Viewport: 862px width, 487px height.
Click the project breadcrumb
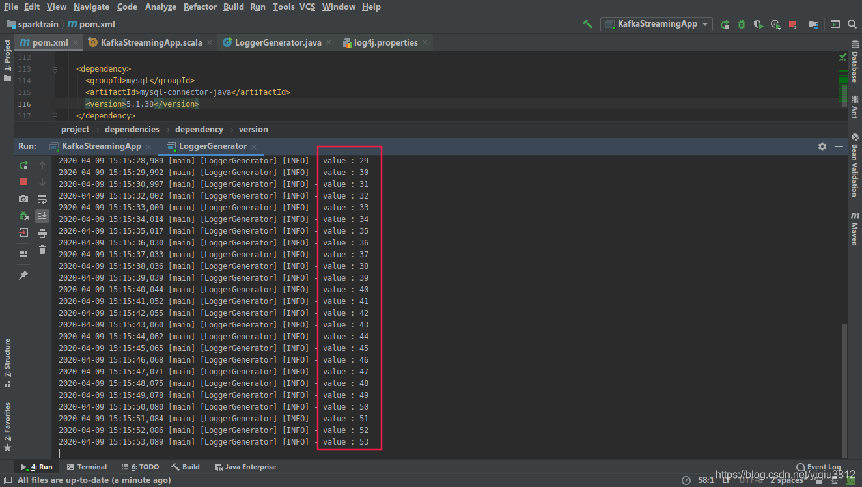click(75, 129)
